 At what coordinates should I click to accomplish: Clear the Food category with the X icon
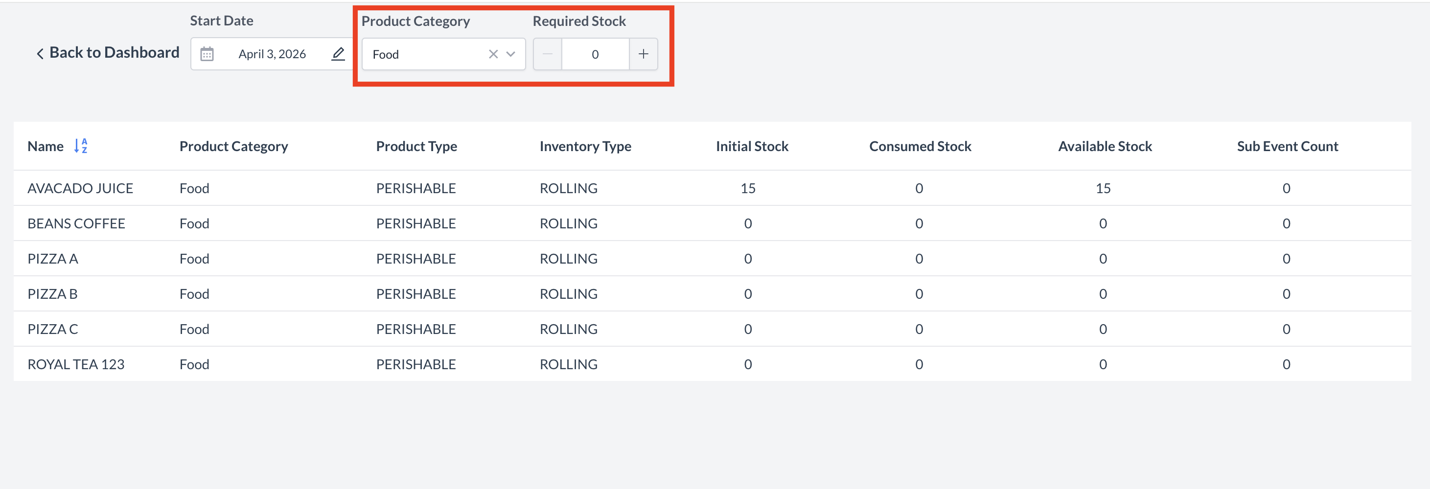[493, 54]
